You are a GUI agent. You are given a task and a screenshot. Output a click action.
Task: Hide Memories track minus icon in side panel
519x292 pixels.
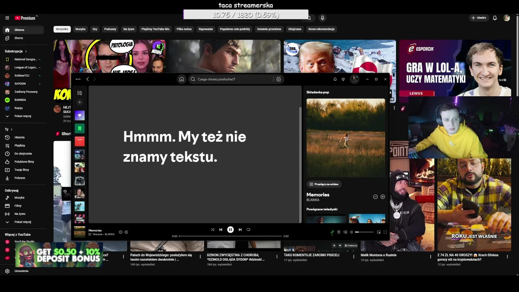coord(375,197)
